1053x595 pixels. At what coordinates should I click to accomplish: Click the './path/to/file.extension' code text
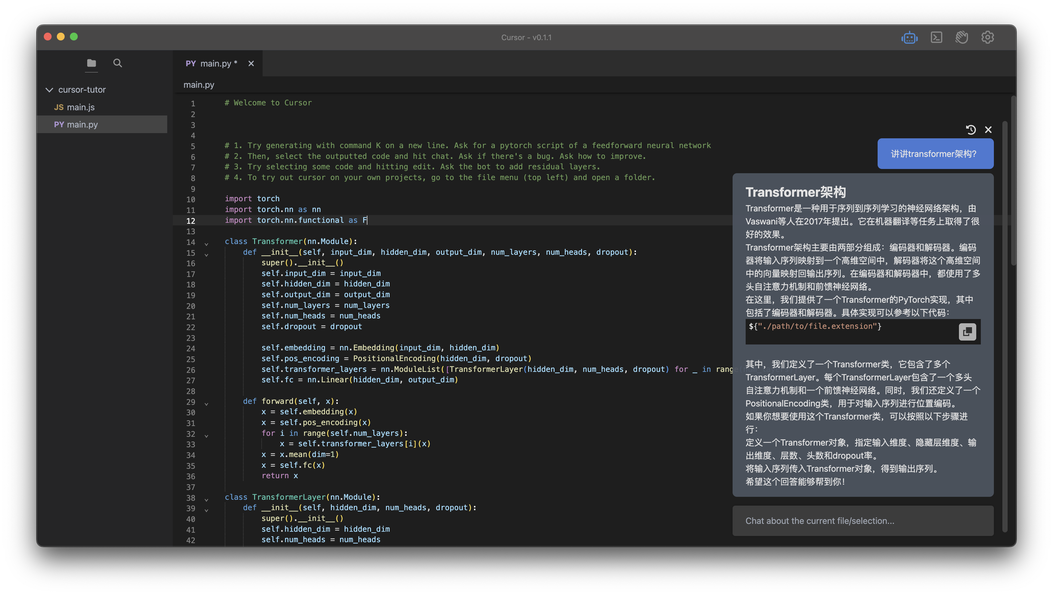coord(817,327)
